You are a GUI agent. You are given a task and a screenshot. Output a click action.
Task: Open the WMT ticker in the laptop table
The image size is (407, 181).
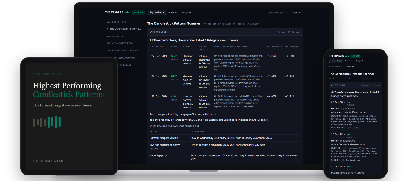[174, 56]
